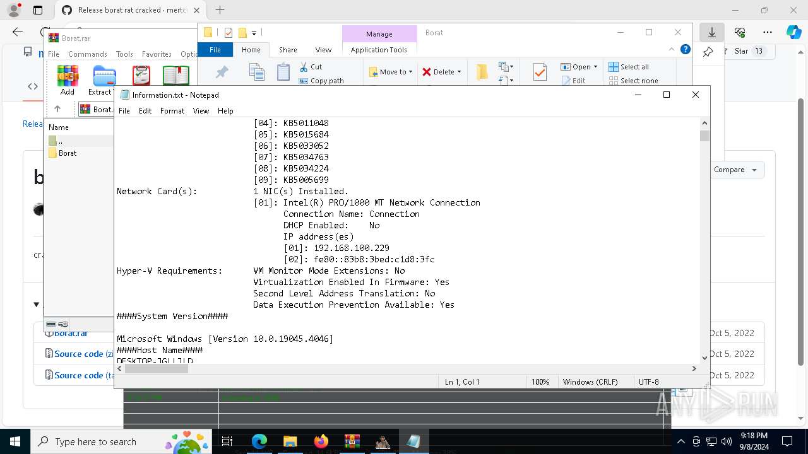Go back in Edge browser
The height and width of the screenshot is (454, 808).
18,32
